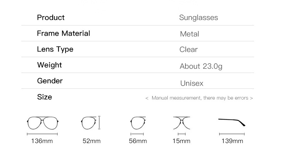The height and width of the screenshot is (162, 282).
Task: Click the lens width glasses icon
Action: (x=137, y=123)
